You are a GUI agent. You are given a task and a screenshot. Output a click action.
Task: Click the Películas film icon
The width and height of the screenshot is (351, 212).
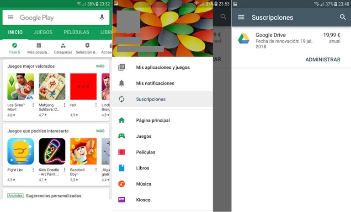pyautogui.click(x=122, y=152)
